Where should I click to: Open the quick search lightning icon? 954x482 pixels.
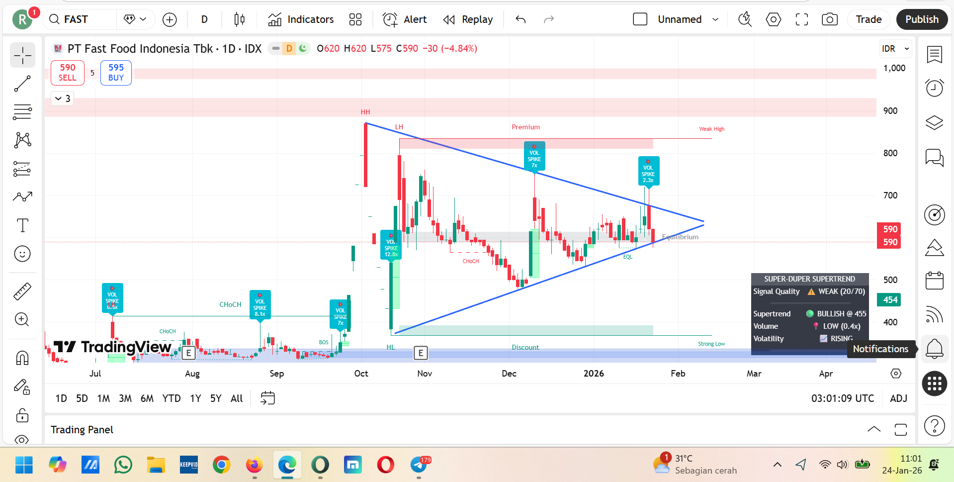tap(745, 19)
